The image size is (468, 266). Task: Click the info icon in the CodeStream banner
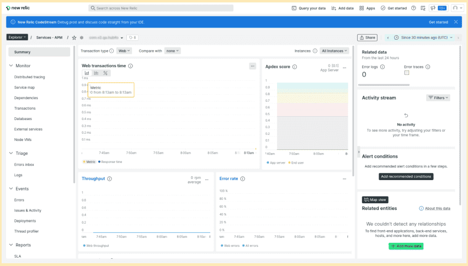(13, 22)
